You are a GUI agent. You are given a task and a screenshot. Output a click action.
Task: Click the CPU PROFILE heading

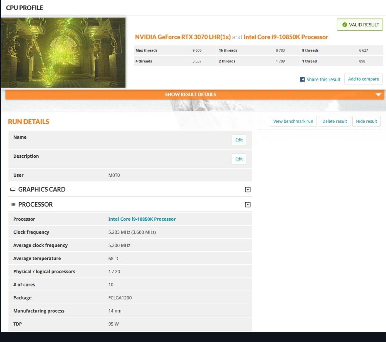tap(25, 8)
